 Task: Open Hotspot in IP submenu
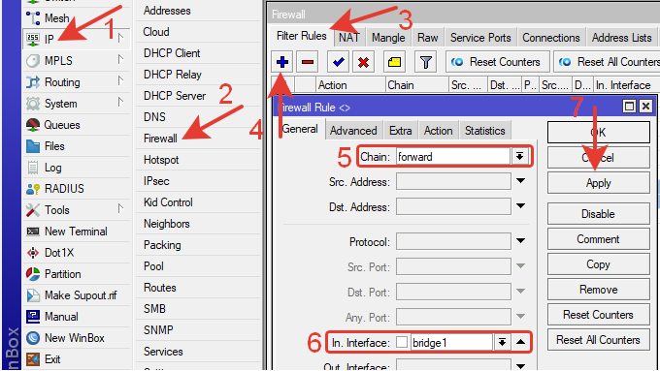[x=161, y=160]
